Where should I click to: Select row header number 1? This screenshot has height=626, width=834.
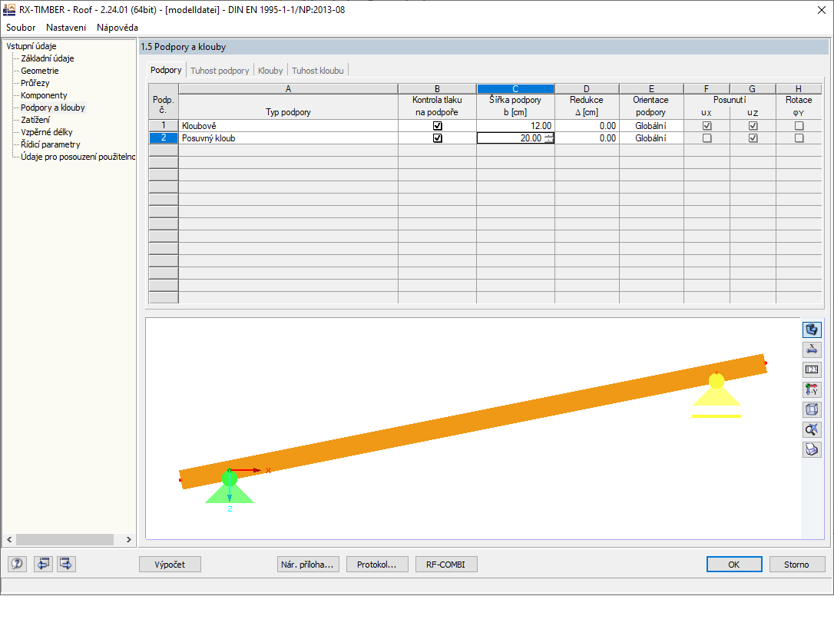(164, 125)
